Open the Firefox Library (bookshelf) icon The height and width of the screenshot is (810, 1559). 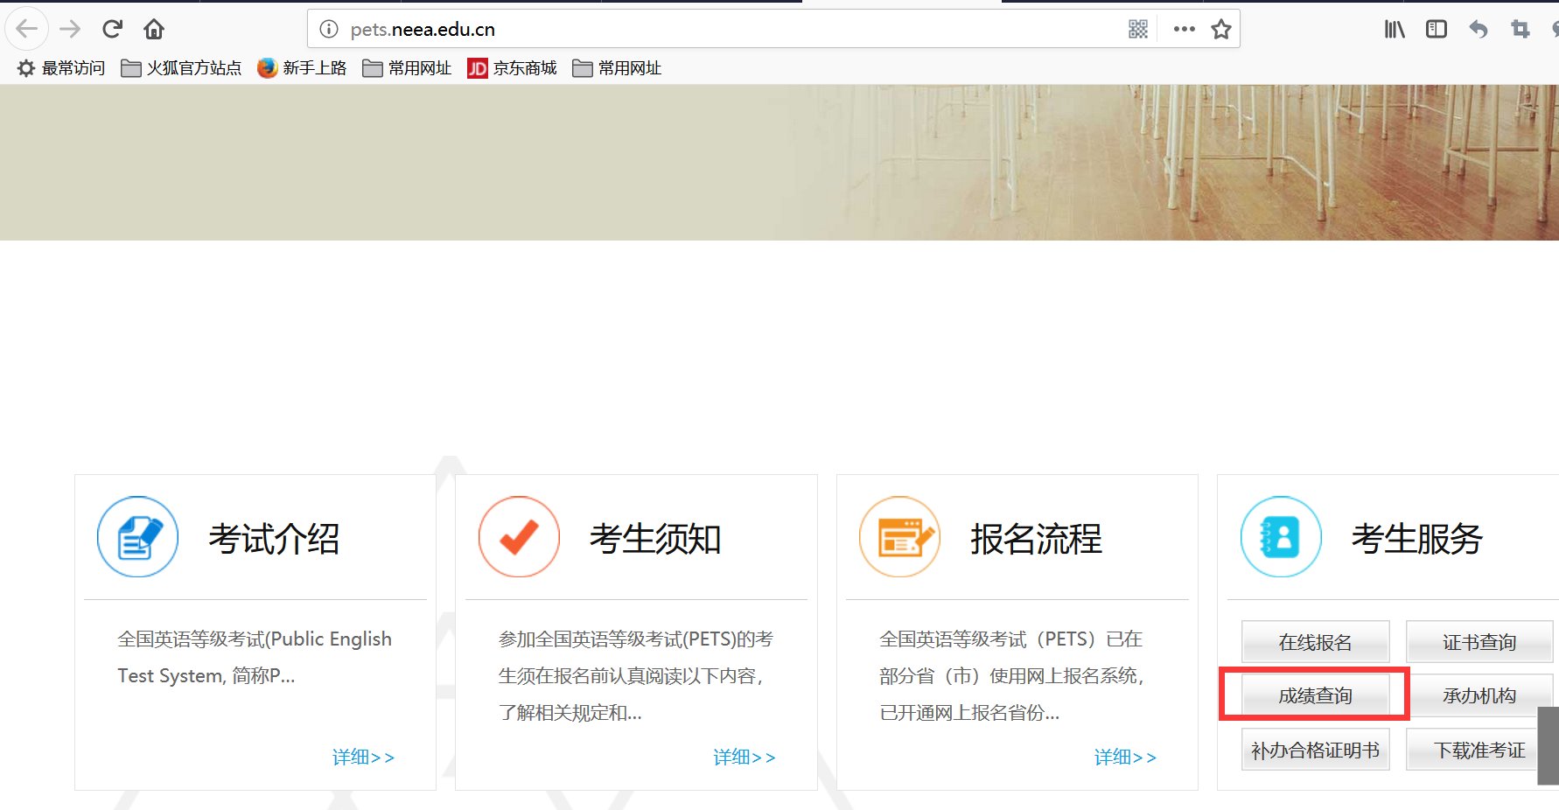pyautogui.click(x=1393, y=28)
